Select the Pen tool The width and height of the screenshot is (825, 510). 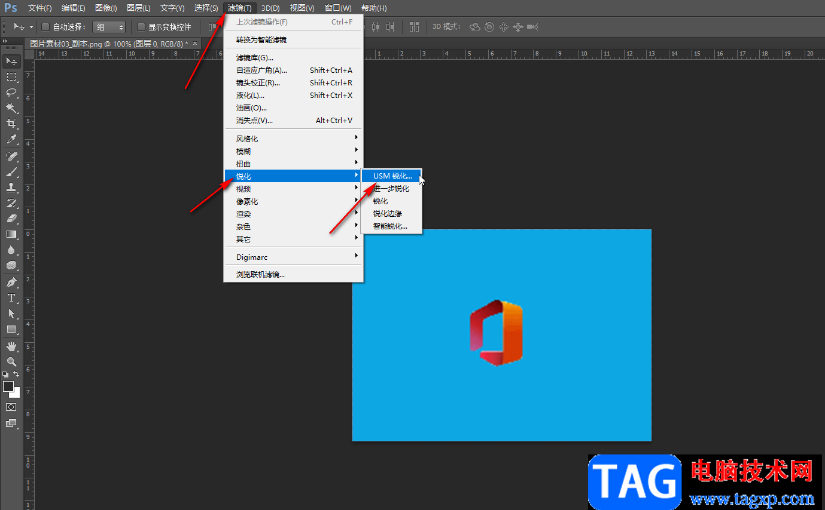click(11, 282)
